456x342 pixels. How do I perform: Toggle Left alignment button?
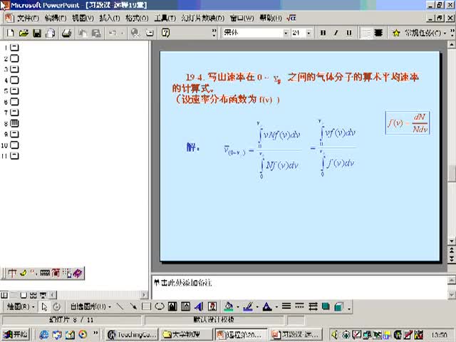point(366,33)
